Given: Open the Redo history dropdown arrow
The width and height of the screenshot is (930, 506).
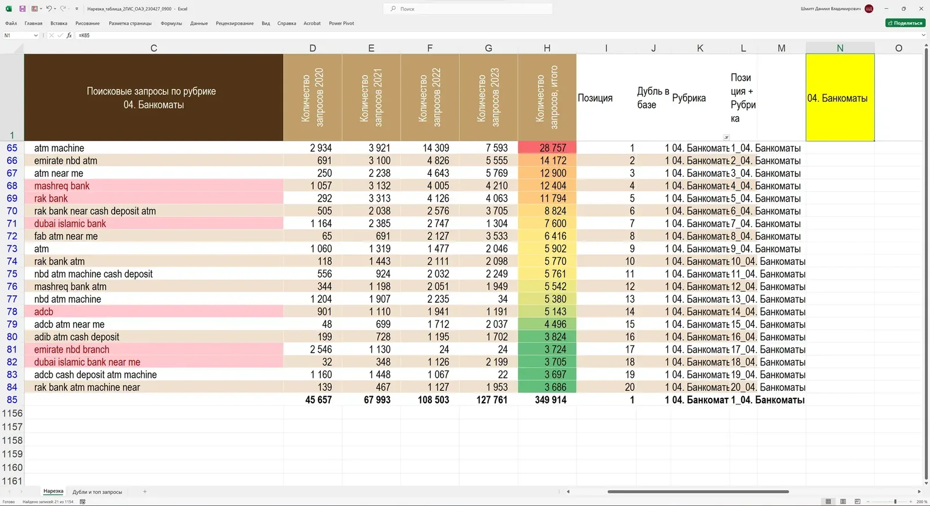Looking at the screenshot, I should (x=69, y=9).
